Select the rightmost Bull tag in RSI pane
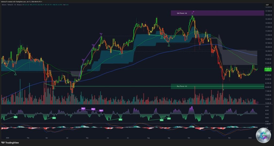 (x=169, y=118)
